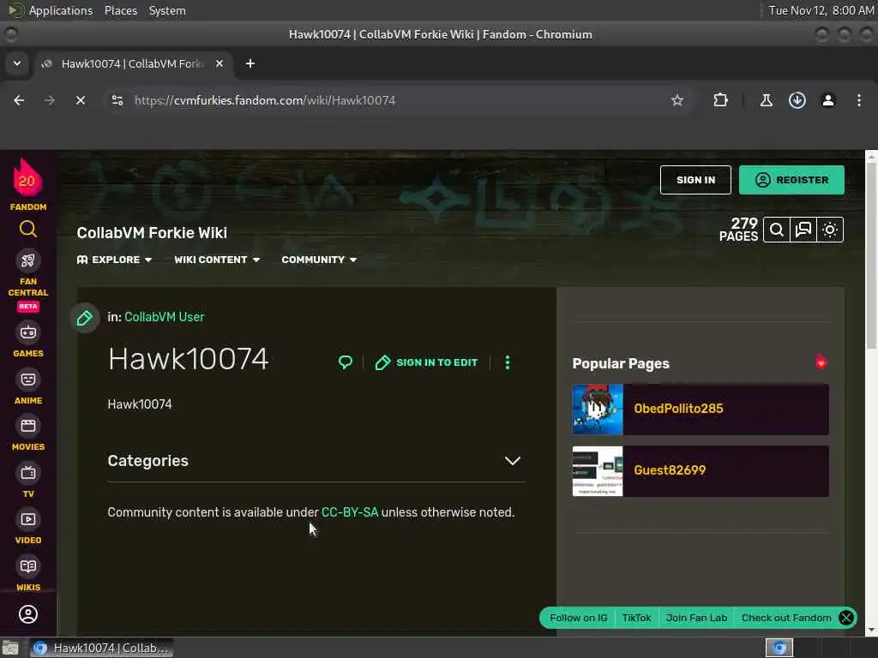This screenshot has width=878, height=658.
Task: Click Check out Fandom banner link
Action: point(786,618)
